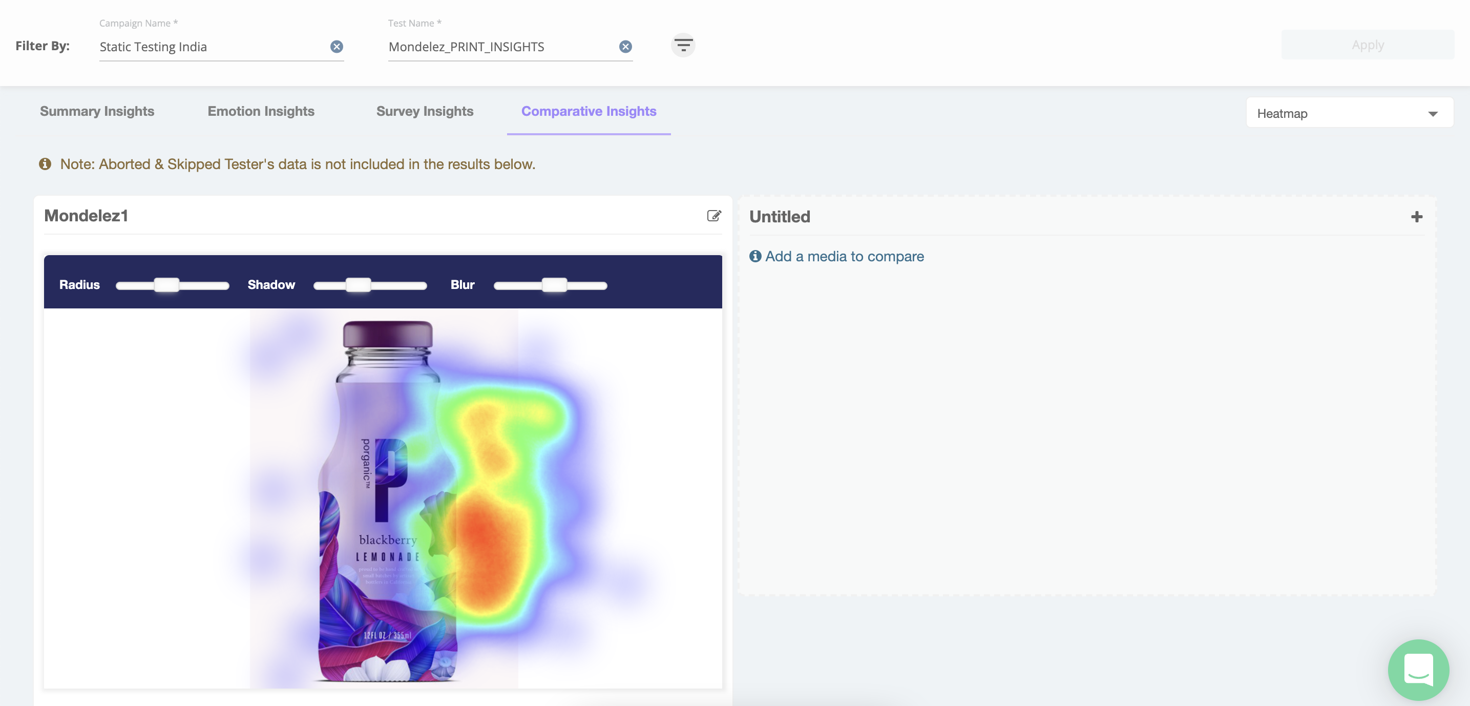Open the chat support widget
The image size is (1470, 706).
tap(1418, 669)
